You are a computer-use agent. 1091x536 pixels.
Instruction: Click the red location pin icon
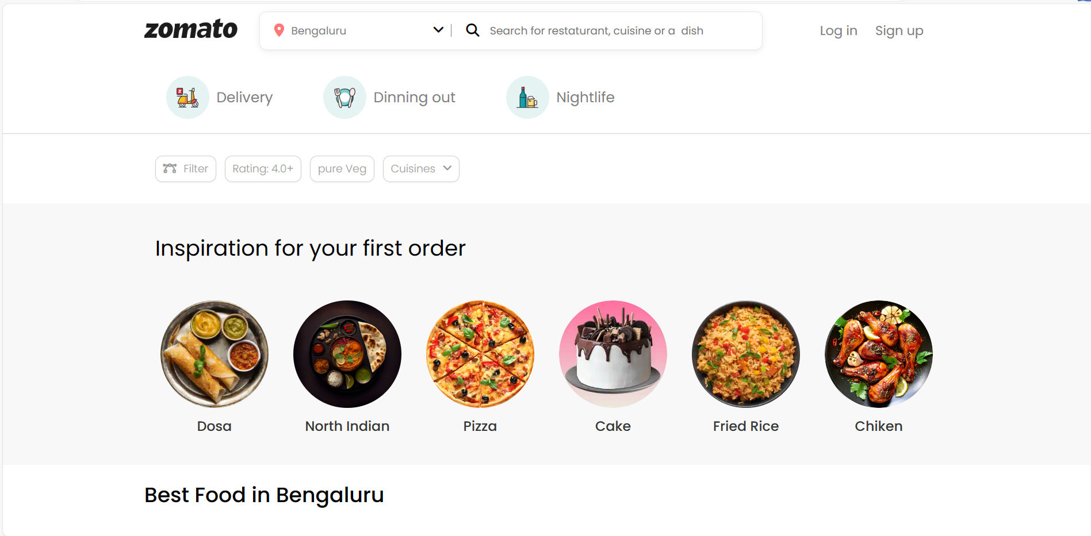click(279, 30)
